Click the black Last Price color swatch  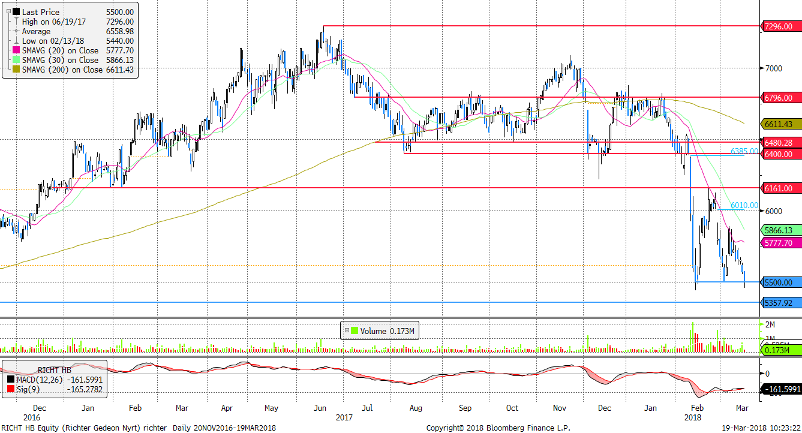(x=15, y=11)
